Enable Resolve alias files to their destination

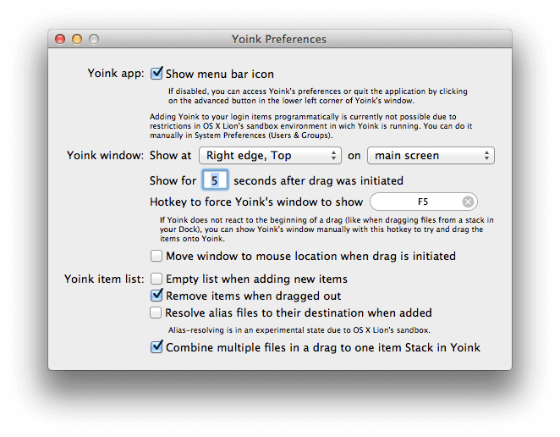(x=156, y=313)
